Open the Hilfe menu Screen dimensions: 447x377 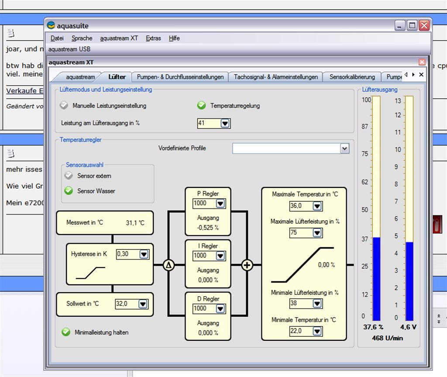click(174, 38)
